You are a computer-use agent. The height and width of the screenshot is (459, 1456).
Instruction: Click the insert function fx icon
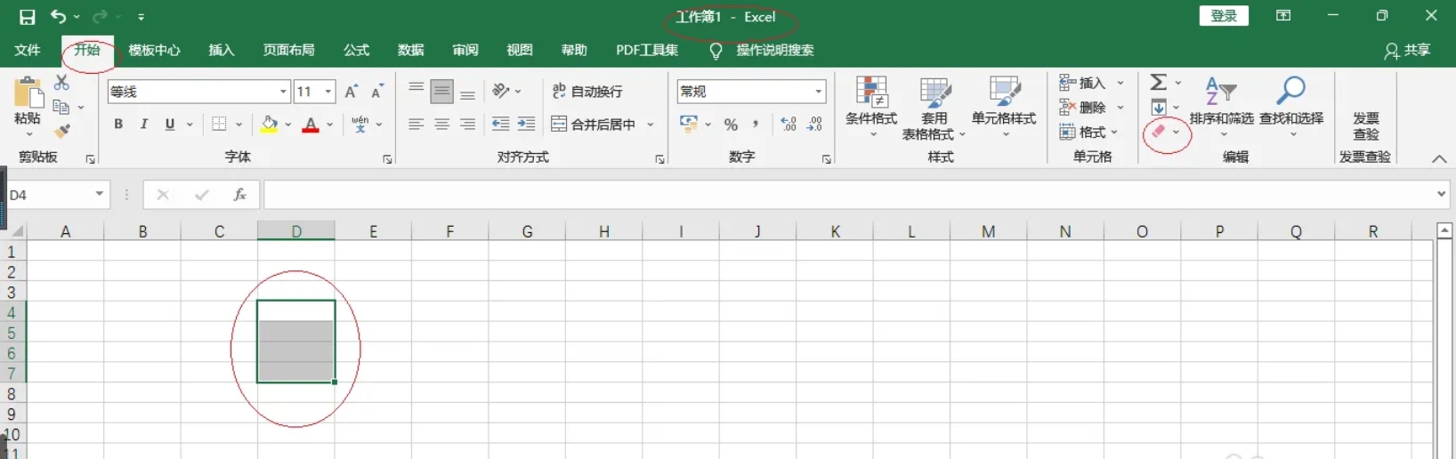240,195
